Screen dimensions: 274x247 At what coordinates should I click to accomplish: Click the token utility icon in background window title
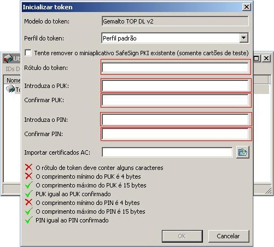pyautogui.click(x=8, y=58)
